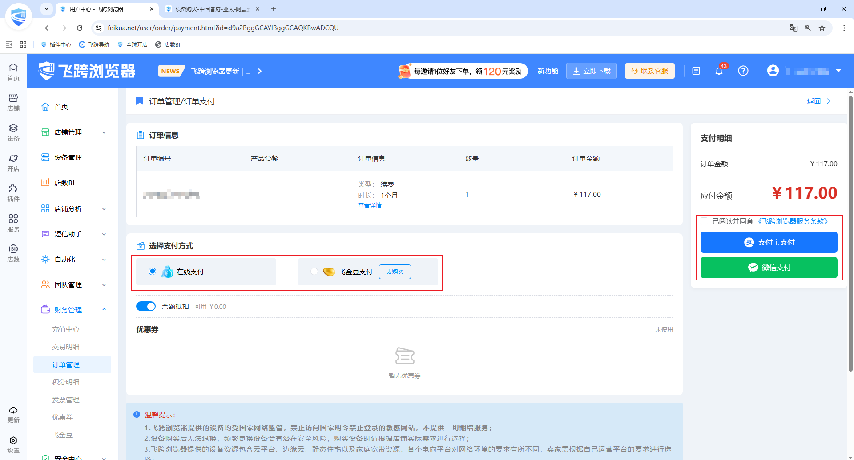Image resolution: width=854 pixels, height=460 pixels.
Task: Open the apps grid icon in bookmarks bar
Action: pyautogui.click(x=23, y=44)
